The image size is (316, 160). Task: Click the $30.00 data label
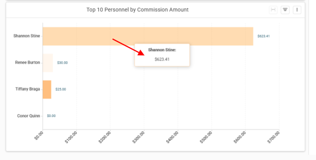coord(62,63)
